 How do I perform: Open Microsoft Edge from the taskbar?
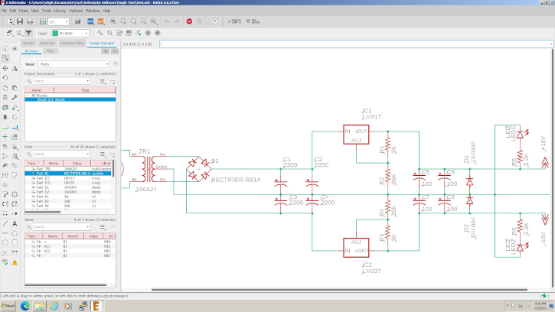point(24,306)
